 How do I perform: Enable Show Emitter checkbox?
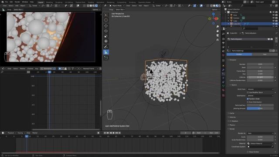click(x=248, y=152)
